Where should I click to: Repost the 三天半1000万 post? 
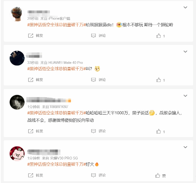[x=36, y=131]
